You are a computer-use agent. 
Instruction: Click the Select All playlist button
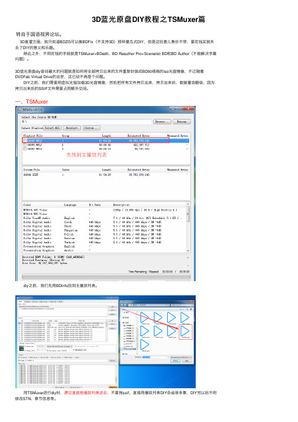click(x=53, y=128)
